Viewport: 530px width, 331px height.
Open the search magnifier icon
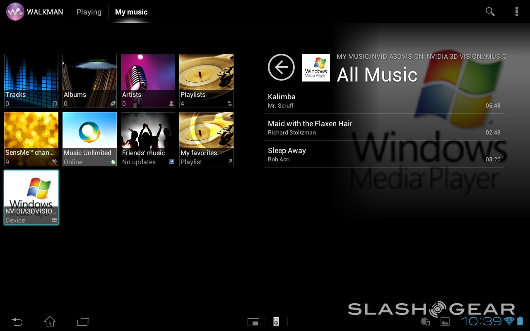[x=490, y=12]
